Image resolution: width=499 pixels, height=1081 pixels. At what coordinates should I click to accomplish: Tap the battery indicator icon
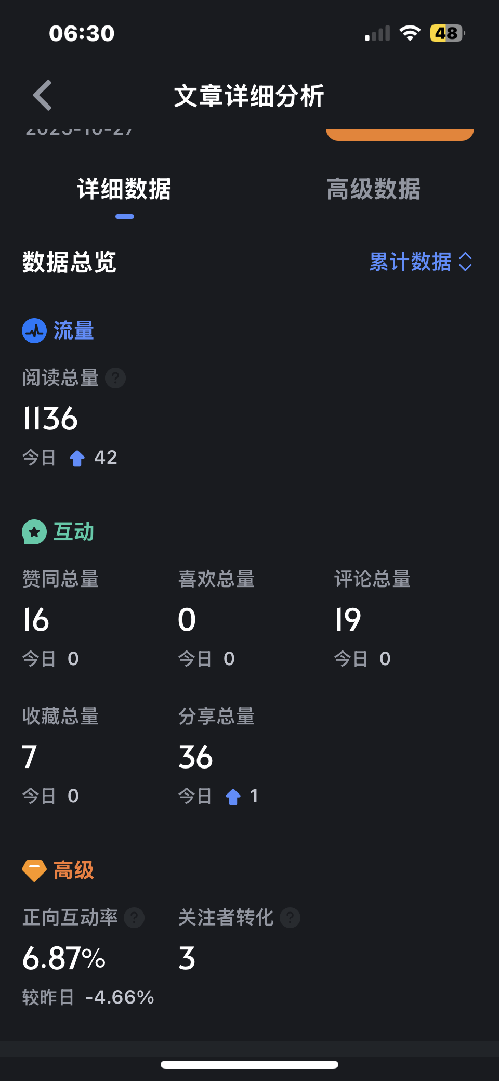coord(447,33)
